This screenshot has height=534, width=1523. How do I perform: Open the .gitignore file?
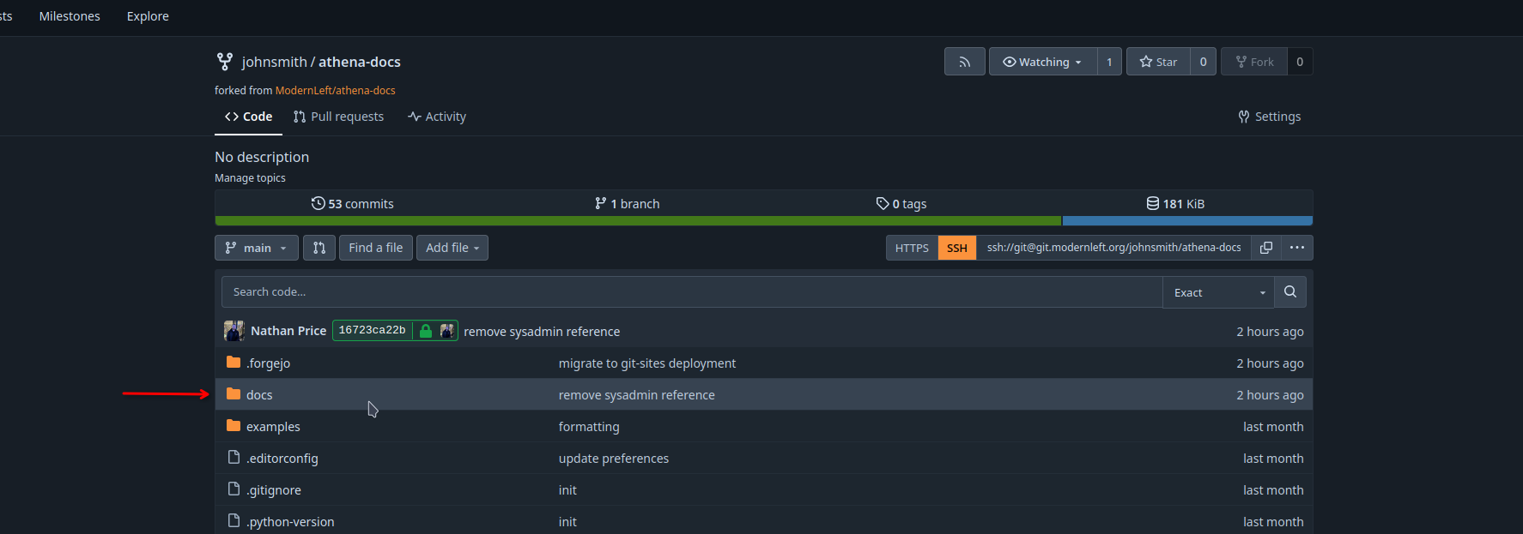coord(273,490)
